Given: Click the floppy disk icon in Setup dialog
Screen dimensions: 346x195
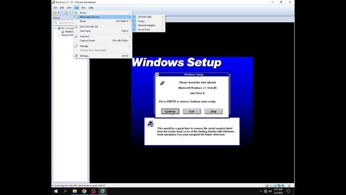Looking at the screenshot, I should pyautogui.click(x=162, y=83).
